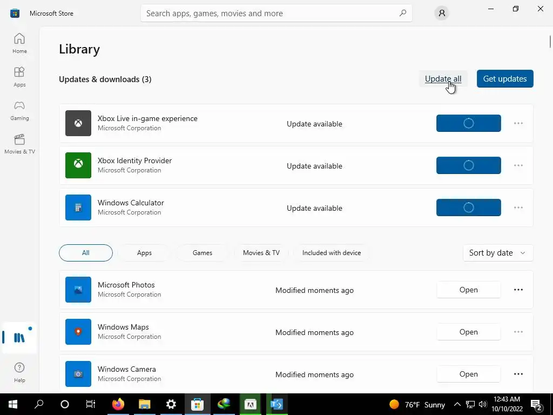Screen dimensions: 553x415
Task: Click the Windows Calculator progress button
Action: [468, 207]
